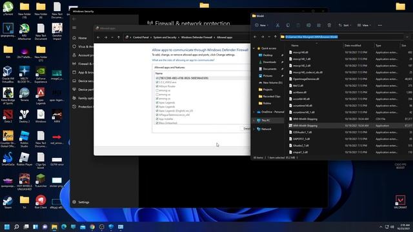Open VALORANT desktop shortcut
Viewport: 413px width, 232px height.
[400, 202]
